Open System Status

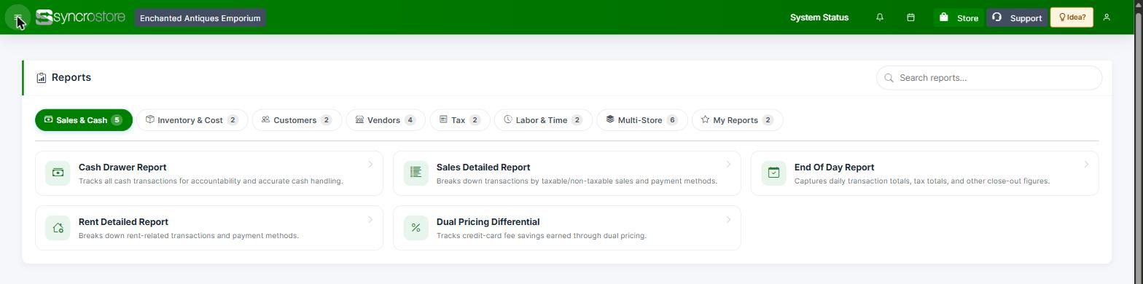(819, 17)
